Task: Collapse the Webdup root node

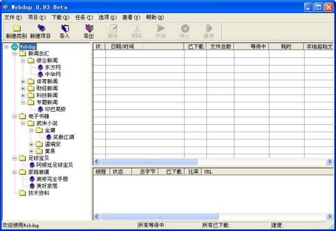Action: pos(6,47)
